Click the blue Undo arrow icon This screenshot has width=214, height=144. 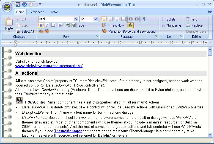pos(24,4)
